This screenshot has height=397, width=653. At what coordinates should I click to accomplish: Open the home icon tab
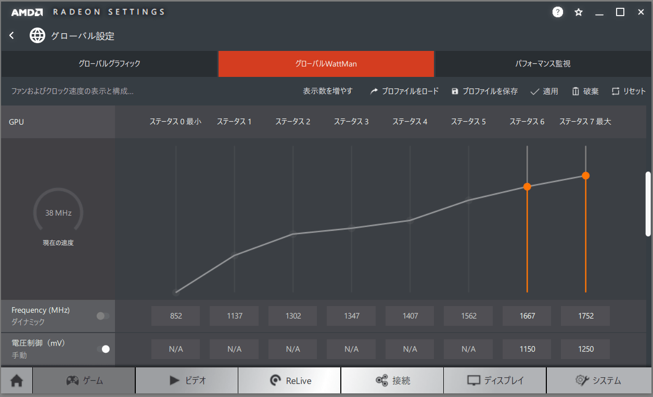tap(17, 380)
